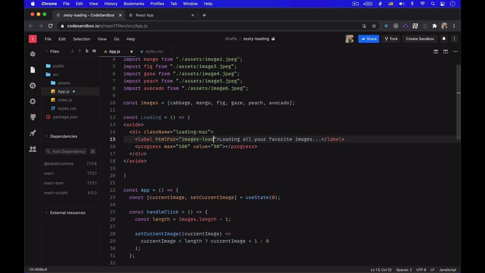Image resolution: width=485 pixels, height=273 pixels.
Task: Open the Selection menu
Action: (x=81, y=39)
